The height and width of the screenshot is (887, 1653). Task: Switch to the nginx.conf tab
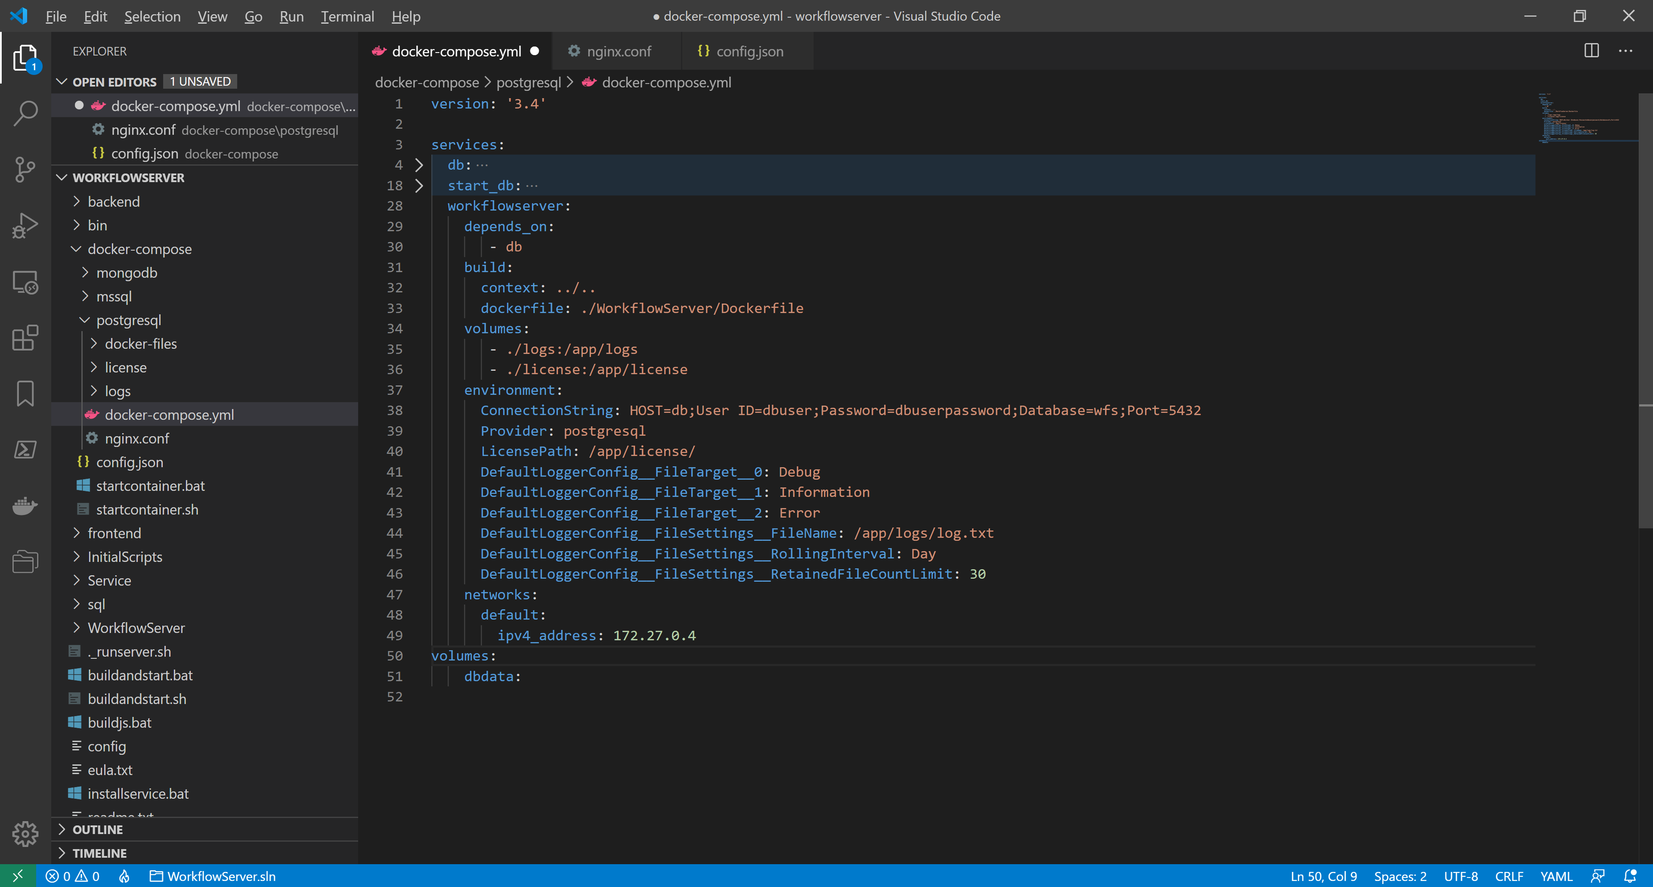click(617, 51)
